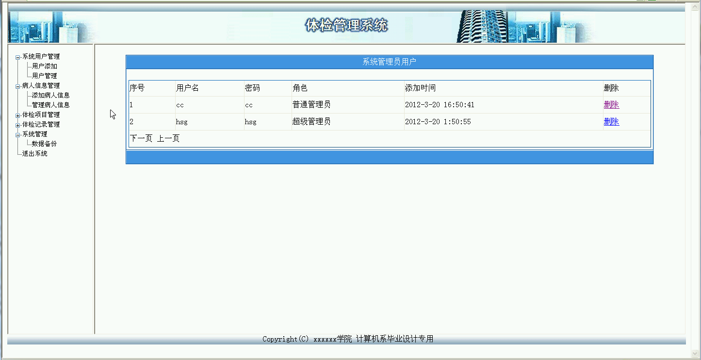Collapse the 病人信息管理 tree node

pyautogui.click(x=17, y=86)
